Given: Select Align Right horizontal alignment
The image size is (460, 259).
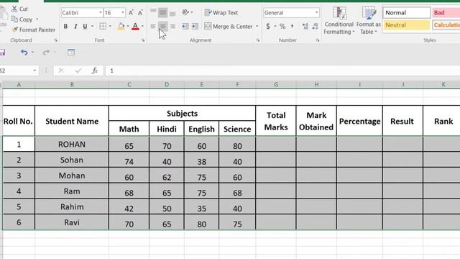Looking at the screenshot, I should [x=172, y=27].
